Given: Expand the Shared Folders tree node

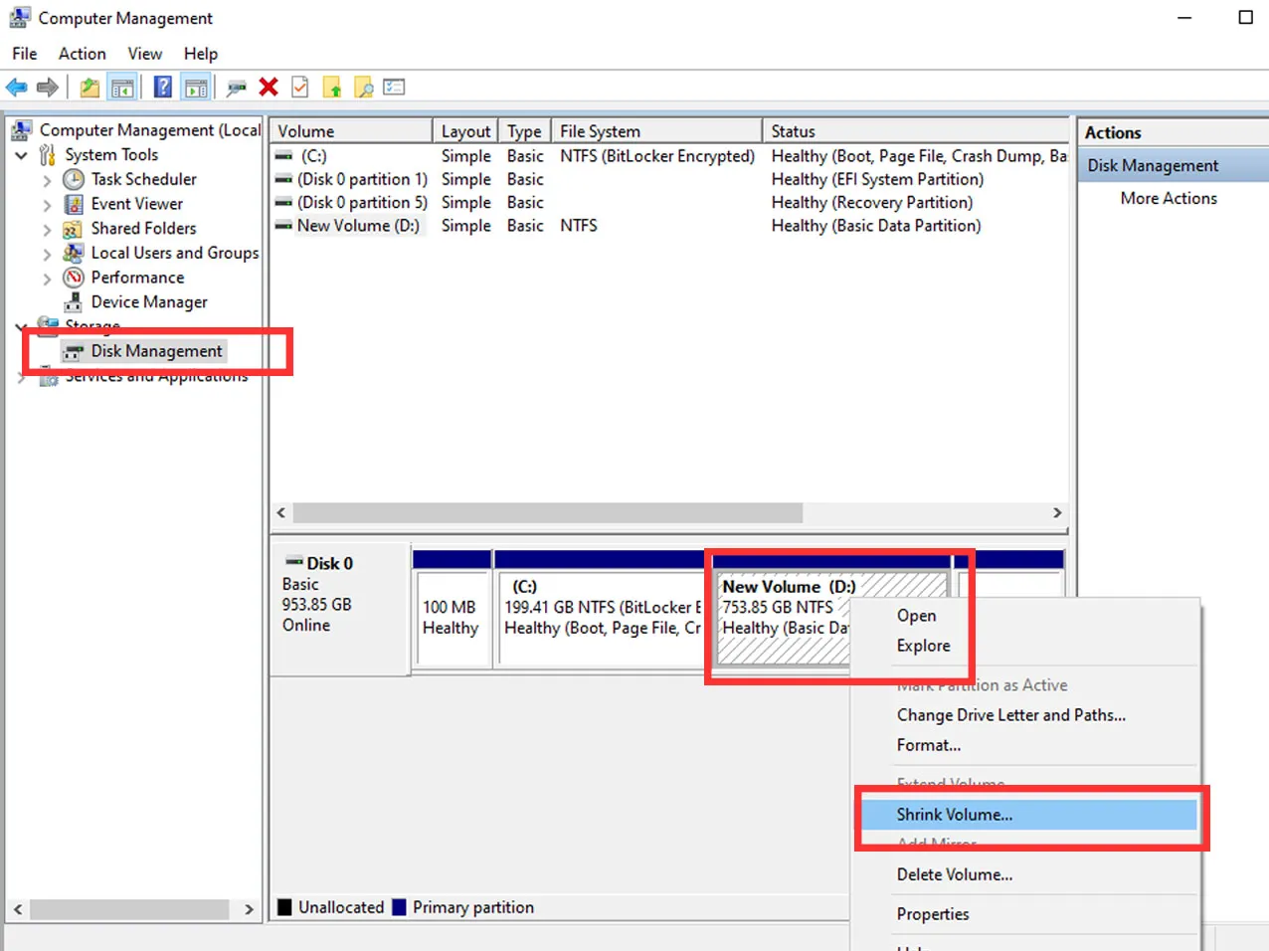Looking at the screenshot, I should coord(47,230).
